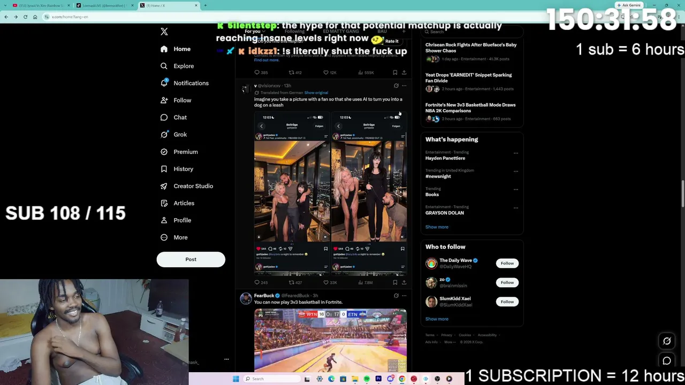
Task: Open the Yeat Drops 'EARNEDIT' story
Action: [x=471, y=82]
